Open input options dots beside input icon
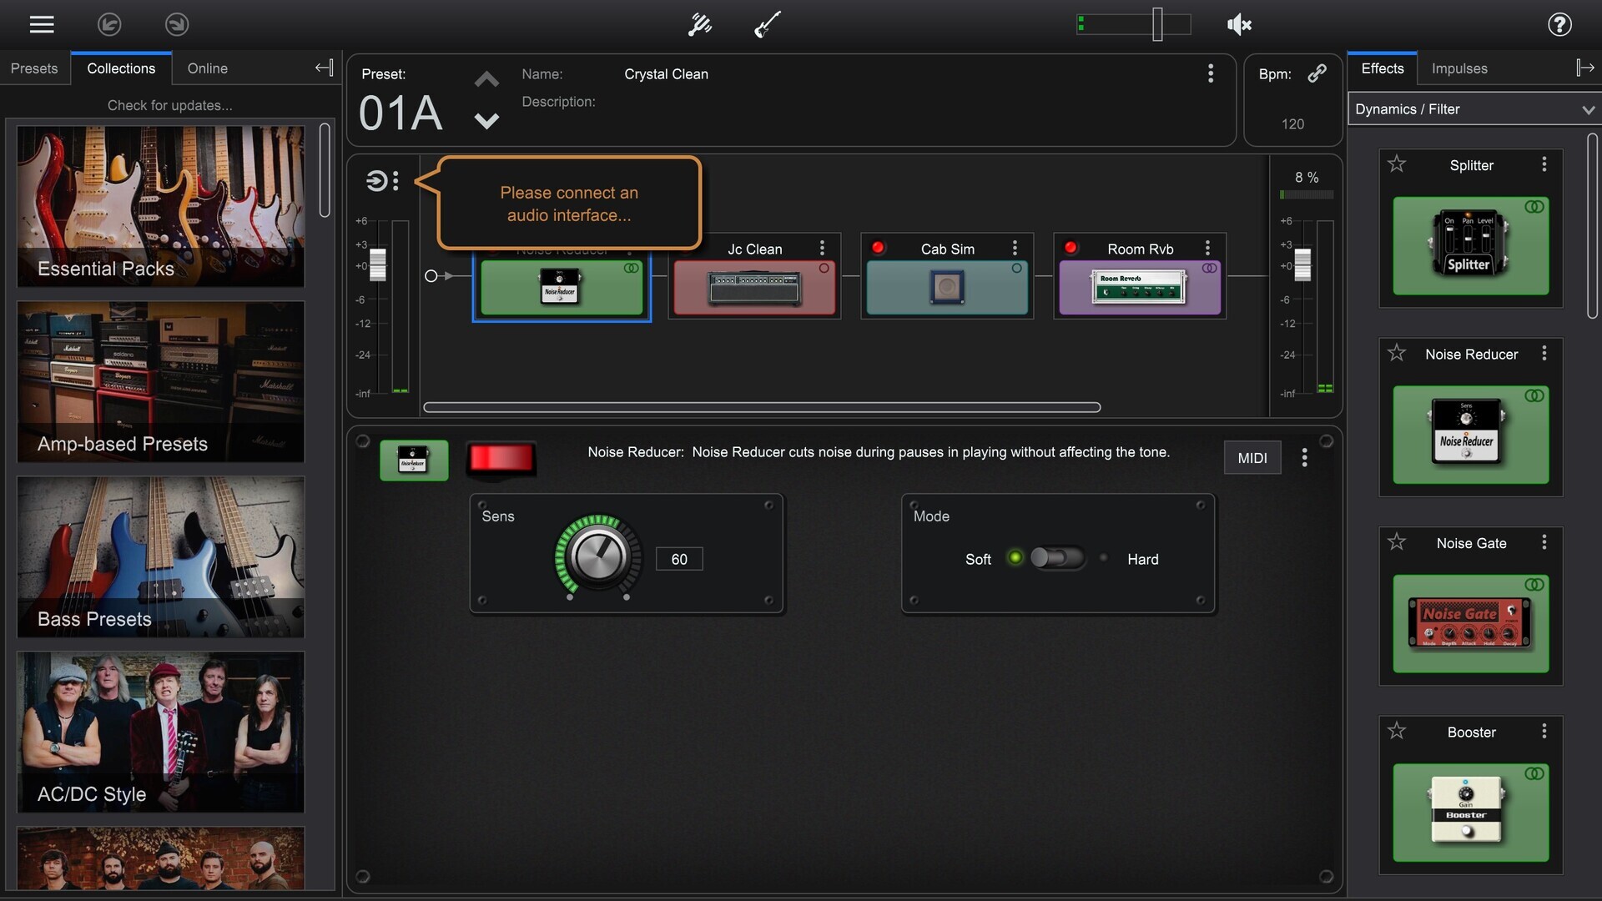 (x=395, y=181)
